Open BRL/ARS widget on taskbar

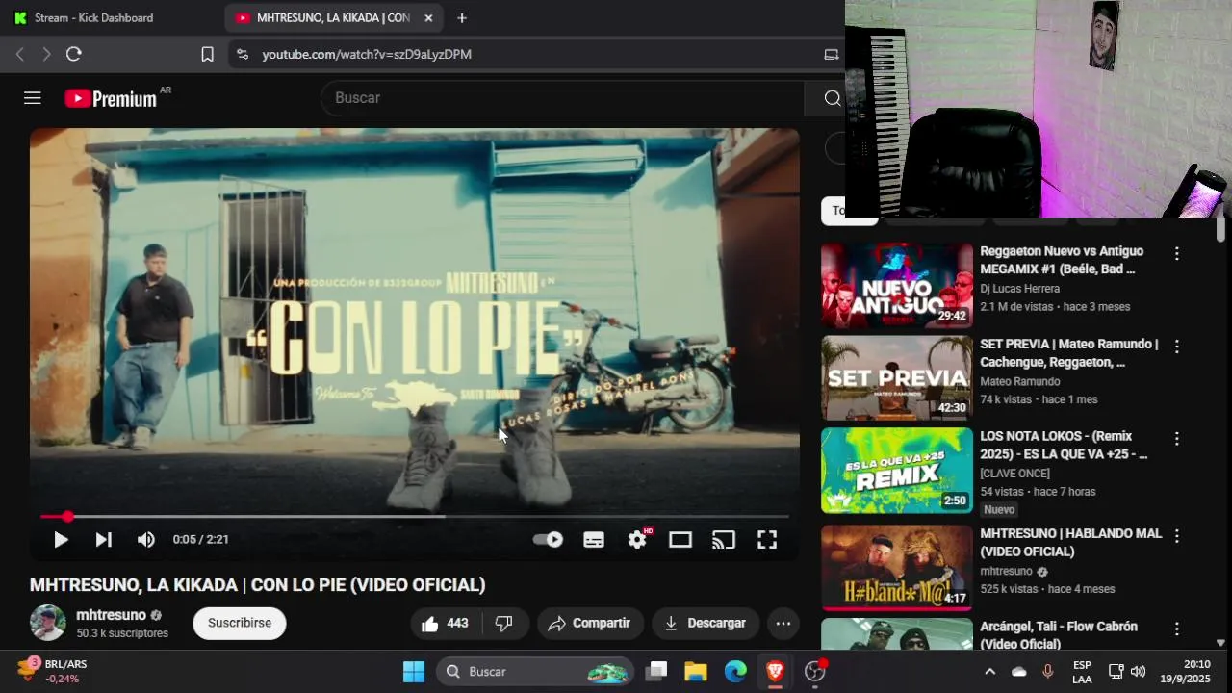(x=52, y=672)
